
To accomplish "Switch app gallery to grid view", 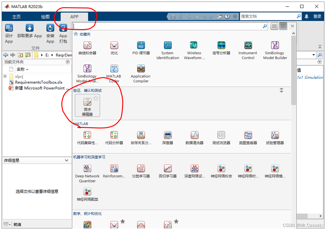I will [283, 26].
